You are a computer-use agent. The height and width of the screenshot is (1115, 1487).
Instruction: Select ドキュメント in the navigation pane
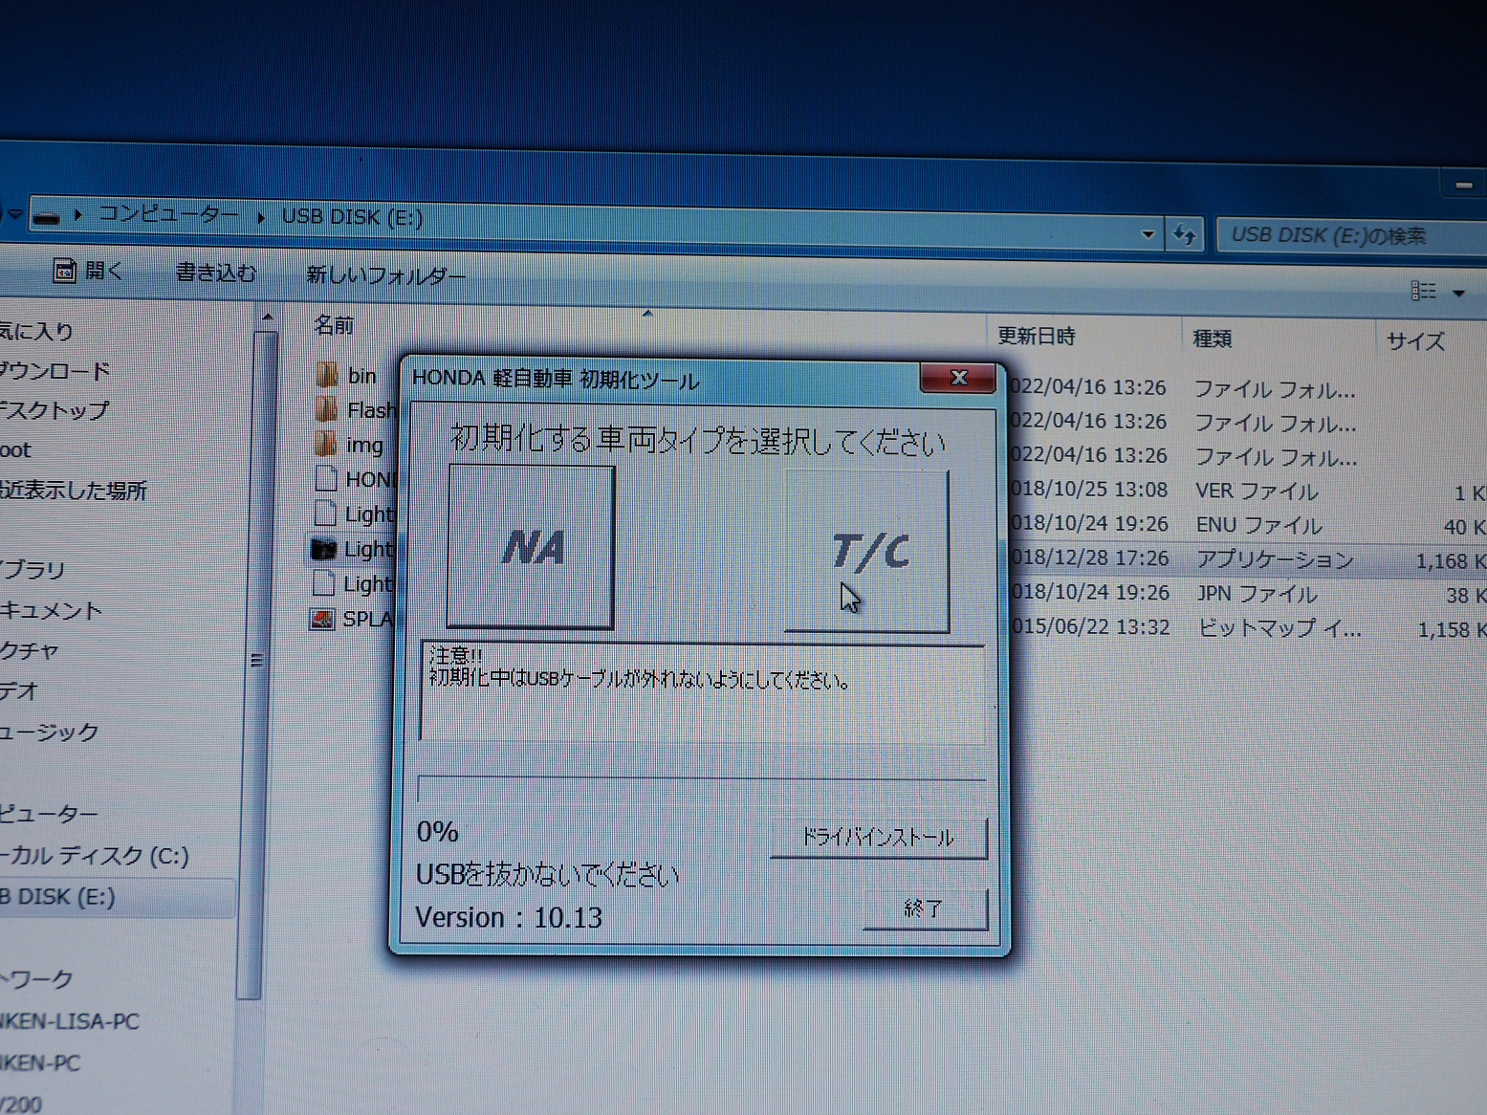[x=51, y=611]
